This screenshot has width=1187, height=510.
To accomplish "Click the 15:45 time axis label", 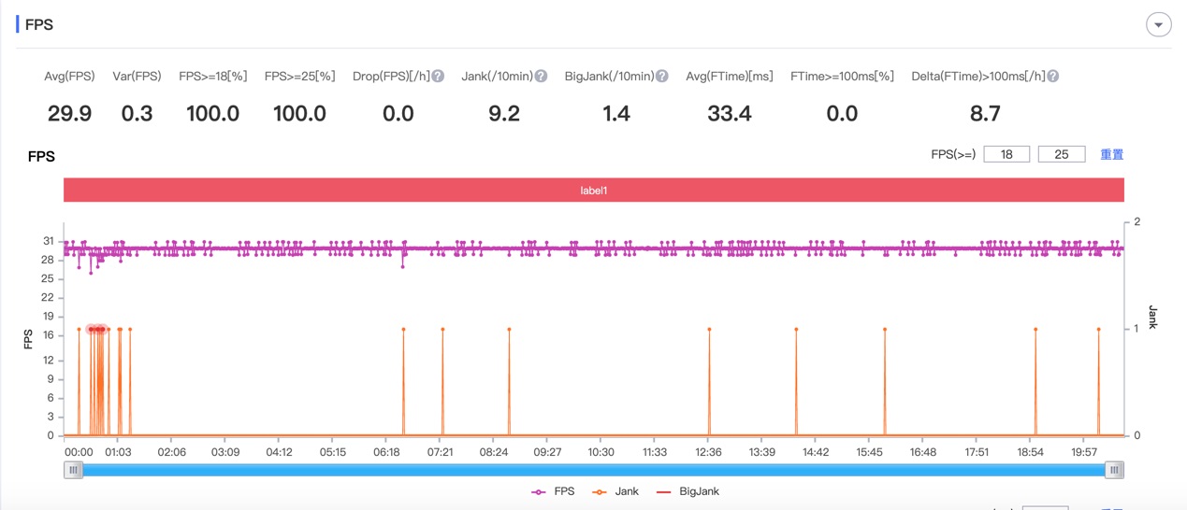I will pos(869,452).
